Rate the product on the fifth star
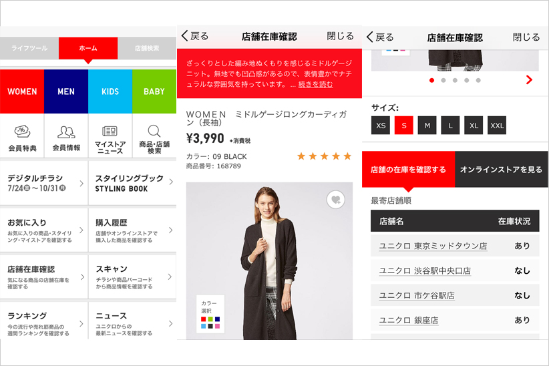 (347, 156)
